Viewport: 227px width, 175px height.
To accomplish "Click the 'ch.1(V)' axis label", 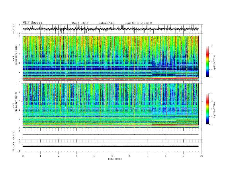I will [14, 29].
